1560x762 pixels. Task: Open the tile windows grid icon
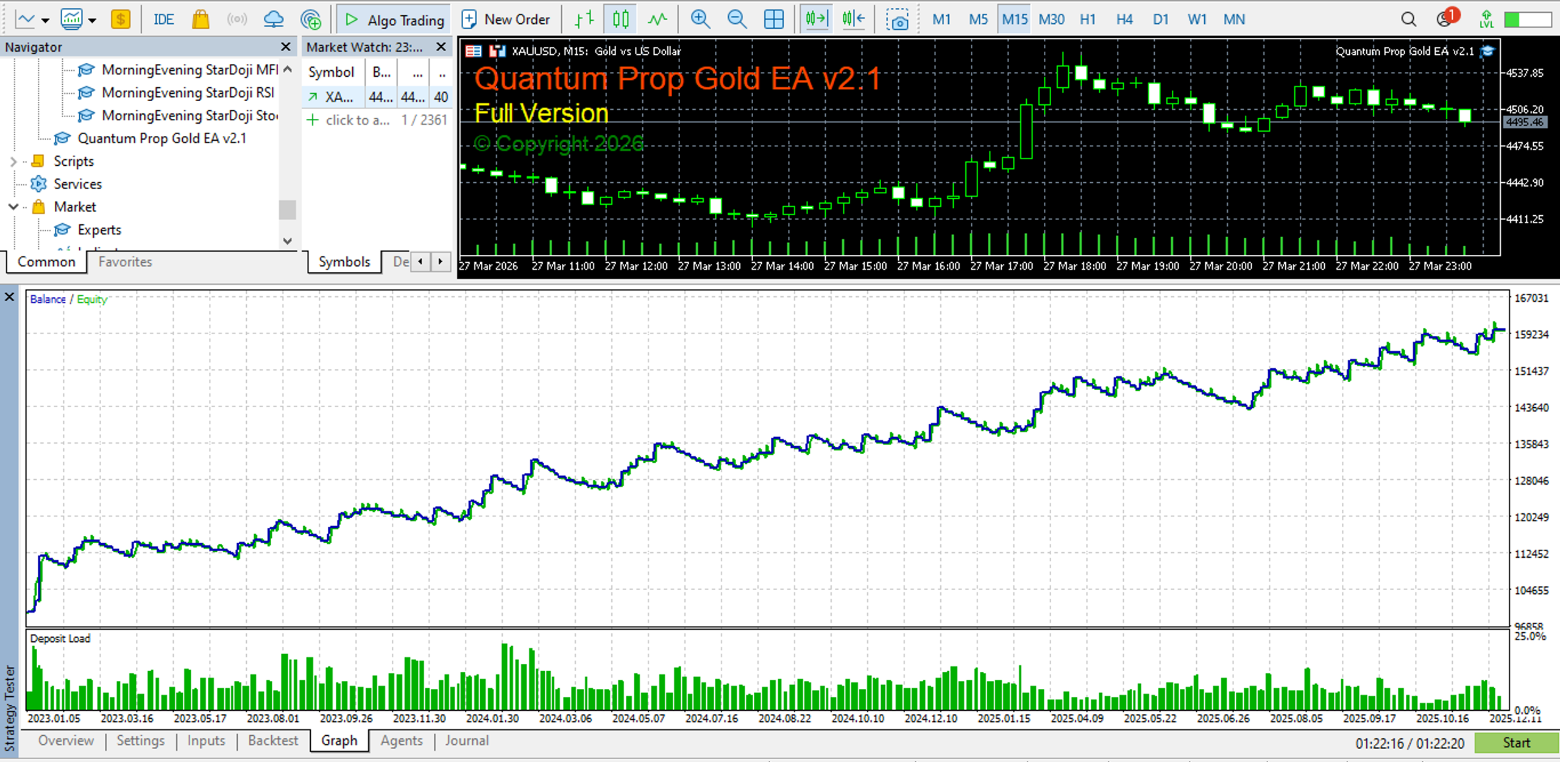pos(774,20)
